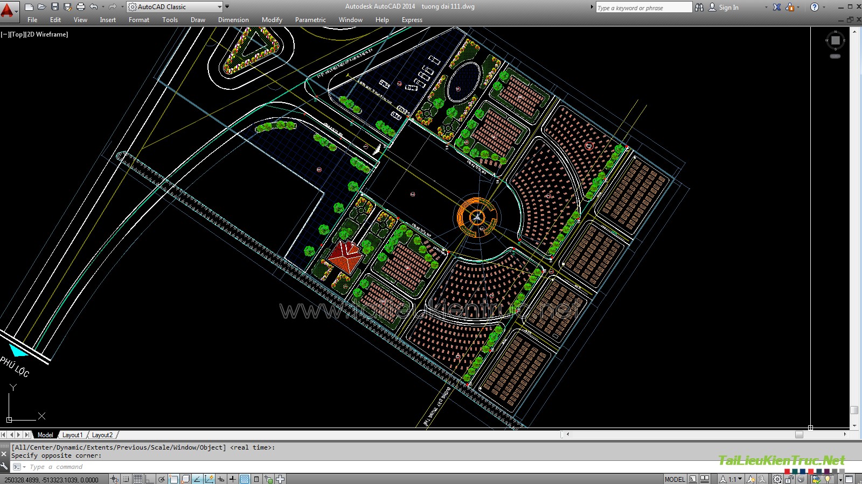Plot the drawing using the printer icon

tap(81, 7)
